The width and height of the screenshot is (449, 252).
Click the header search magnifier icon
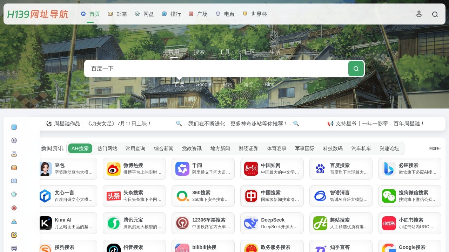point(435,14)
